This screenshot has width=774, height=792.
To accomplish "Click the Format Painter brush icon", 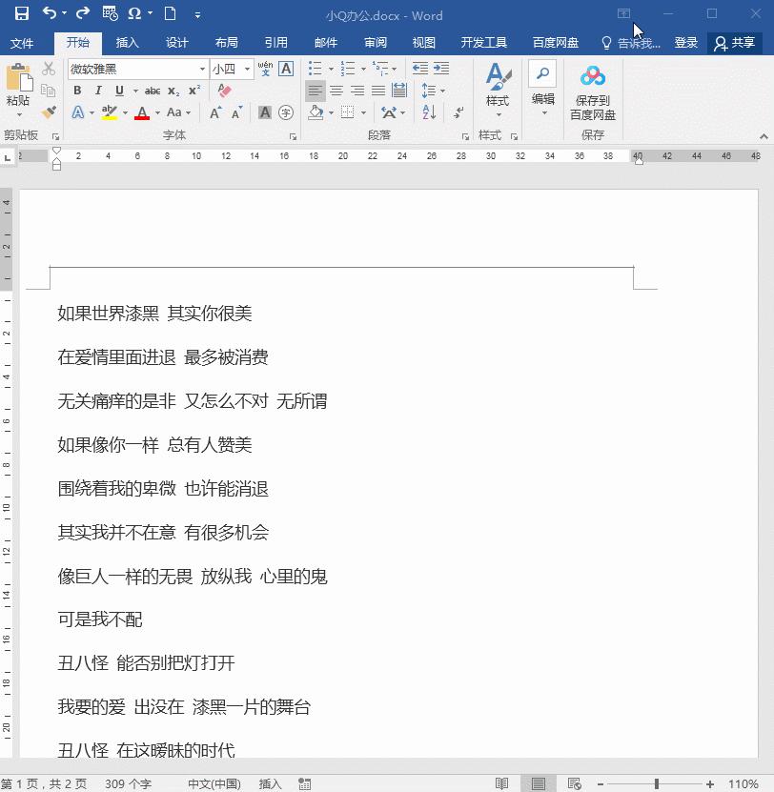I will point(49,112).
